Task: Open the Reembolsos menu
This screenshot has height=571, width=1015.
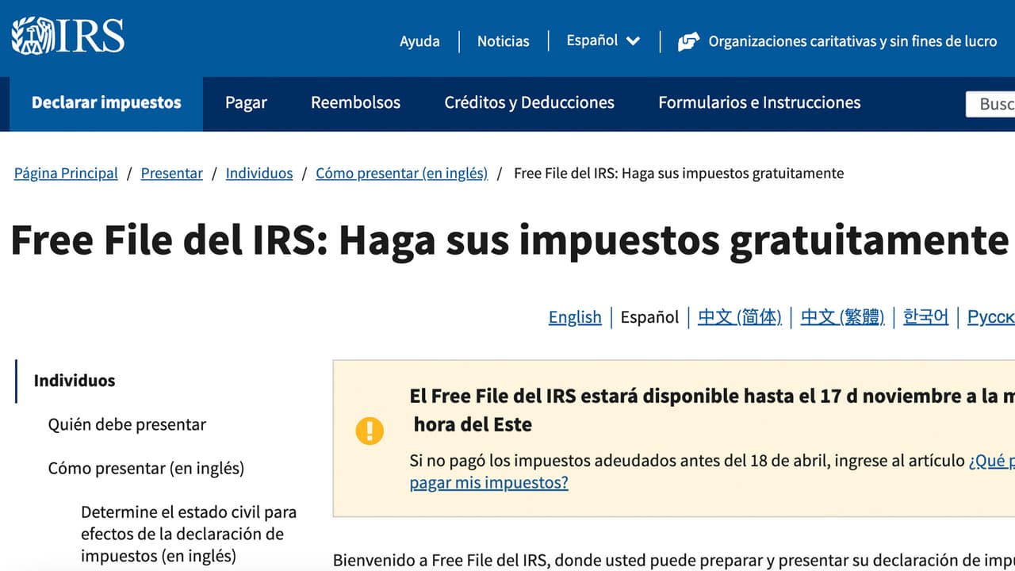Action: [x=355, y=102]
